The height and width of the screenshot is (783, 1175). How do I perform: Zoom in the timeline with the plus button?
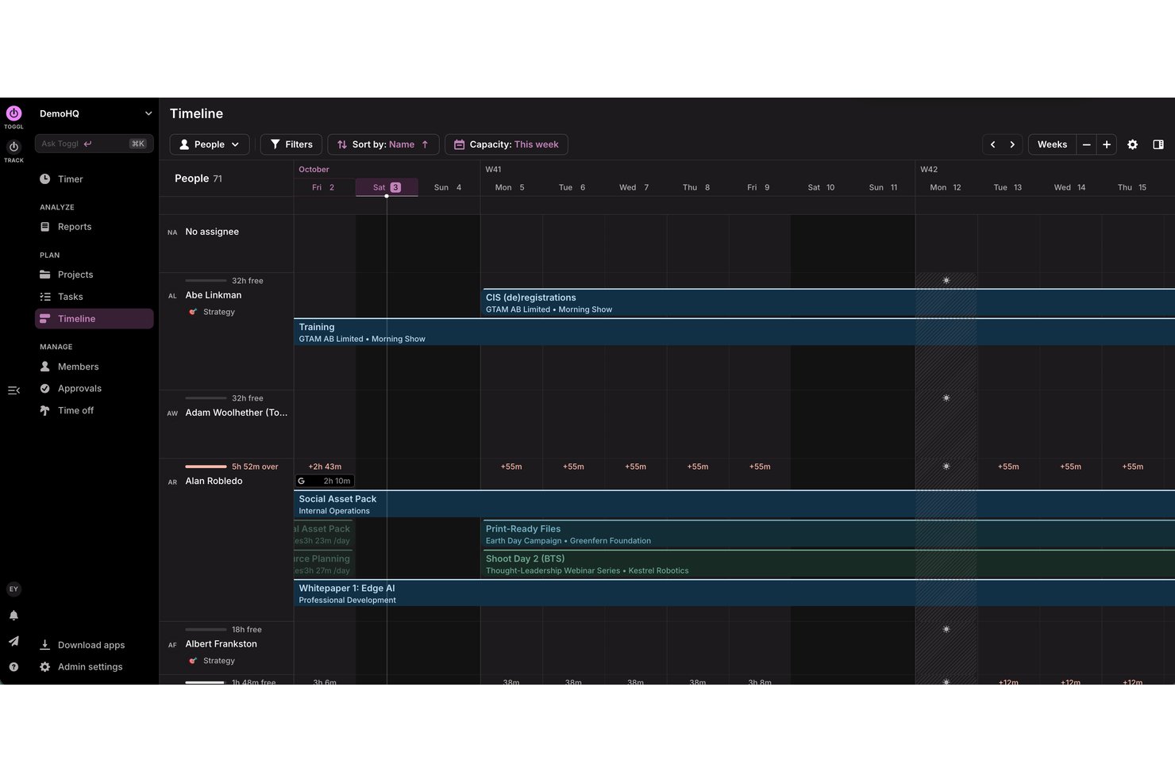(1107, 144)
